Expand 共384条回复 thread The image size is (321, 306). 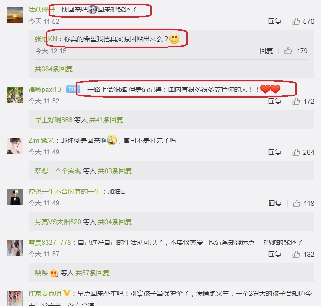(x=54, y=69)
